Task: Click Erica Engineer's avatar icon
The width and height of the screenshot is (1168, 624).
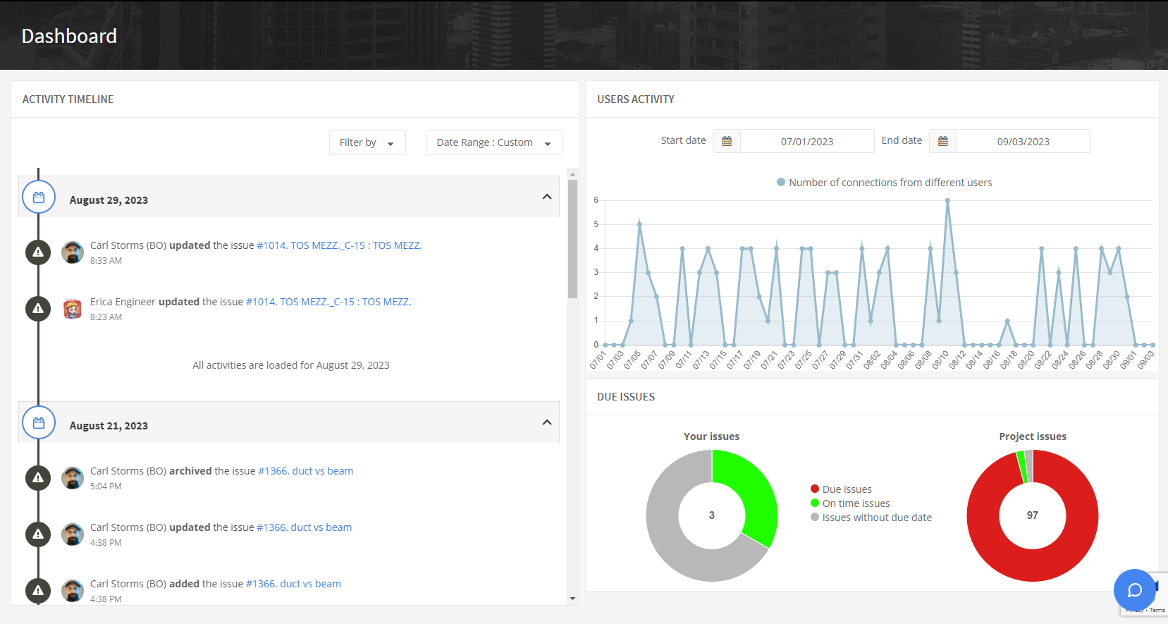Action: click(x=73, y=309)
